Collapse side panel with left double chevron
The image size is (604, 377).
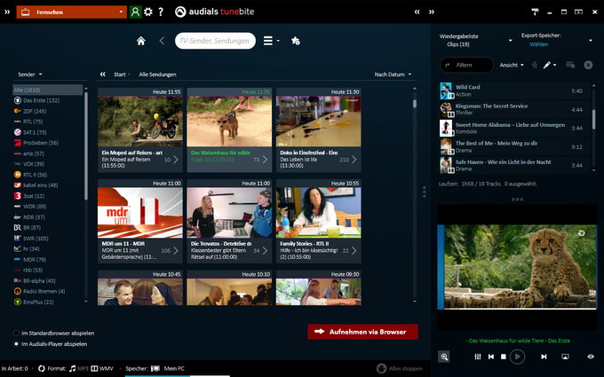417,12
